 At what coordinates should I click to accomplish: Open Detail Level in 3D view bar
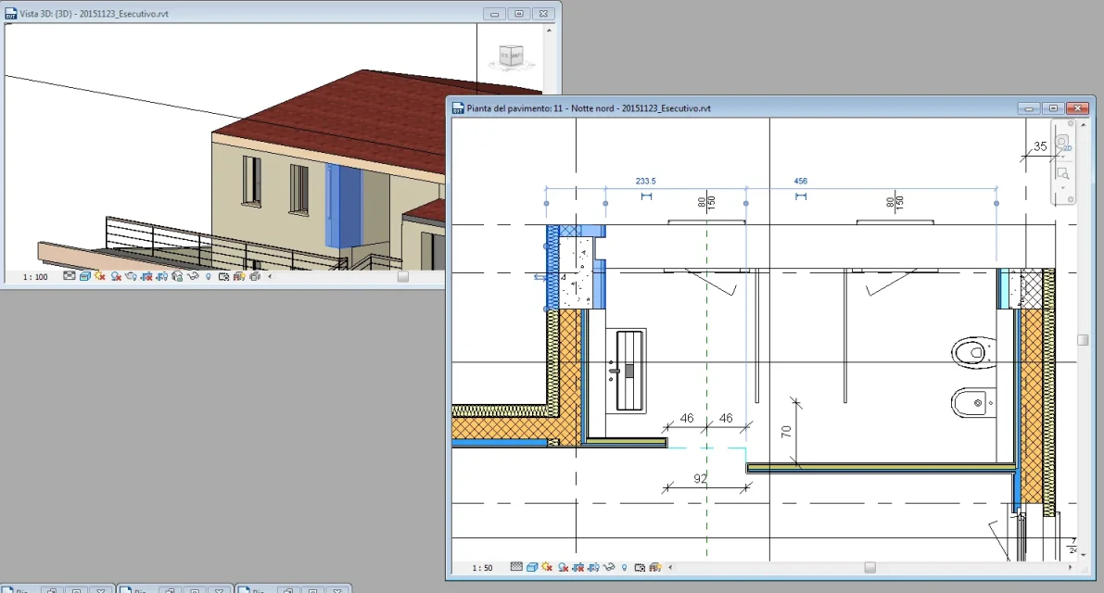coord(69,276)
